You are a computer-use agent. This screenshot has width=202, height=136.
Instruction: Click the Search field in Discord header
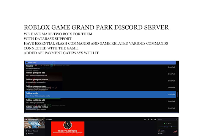pyautogui.click(x=168, y=119)
